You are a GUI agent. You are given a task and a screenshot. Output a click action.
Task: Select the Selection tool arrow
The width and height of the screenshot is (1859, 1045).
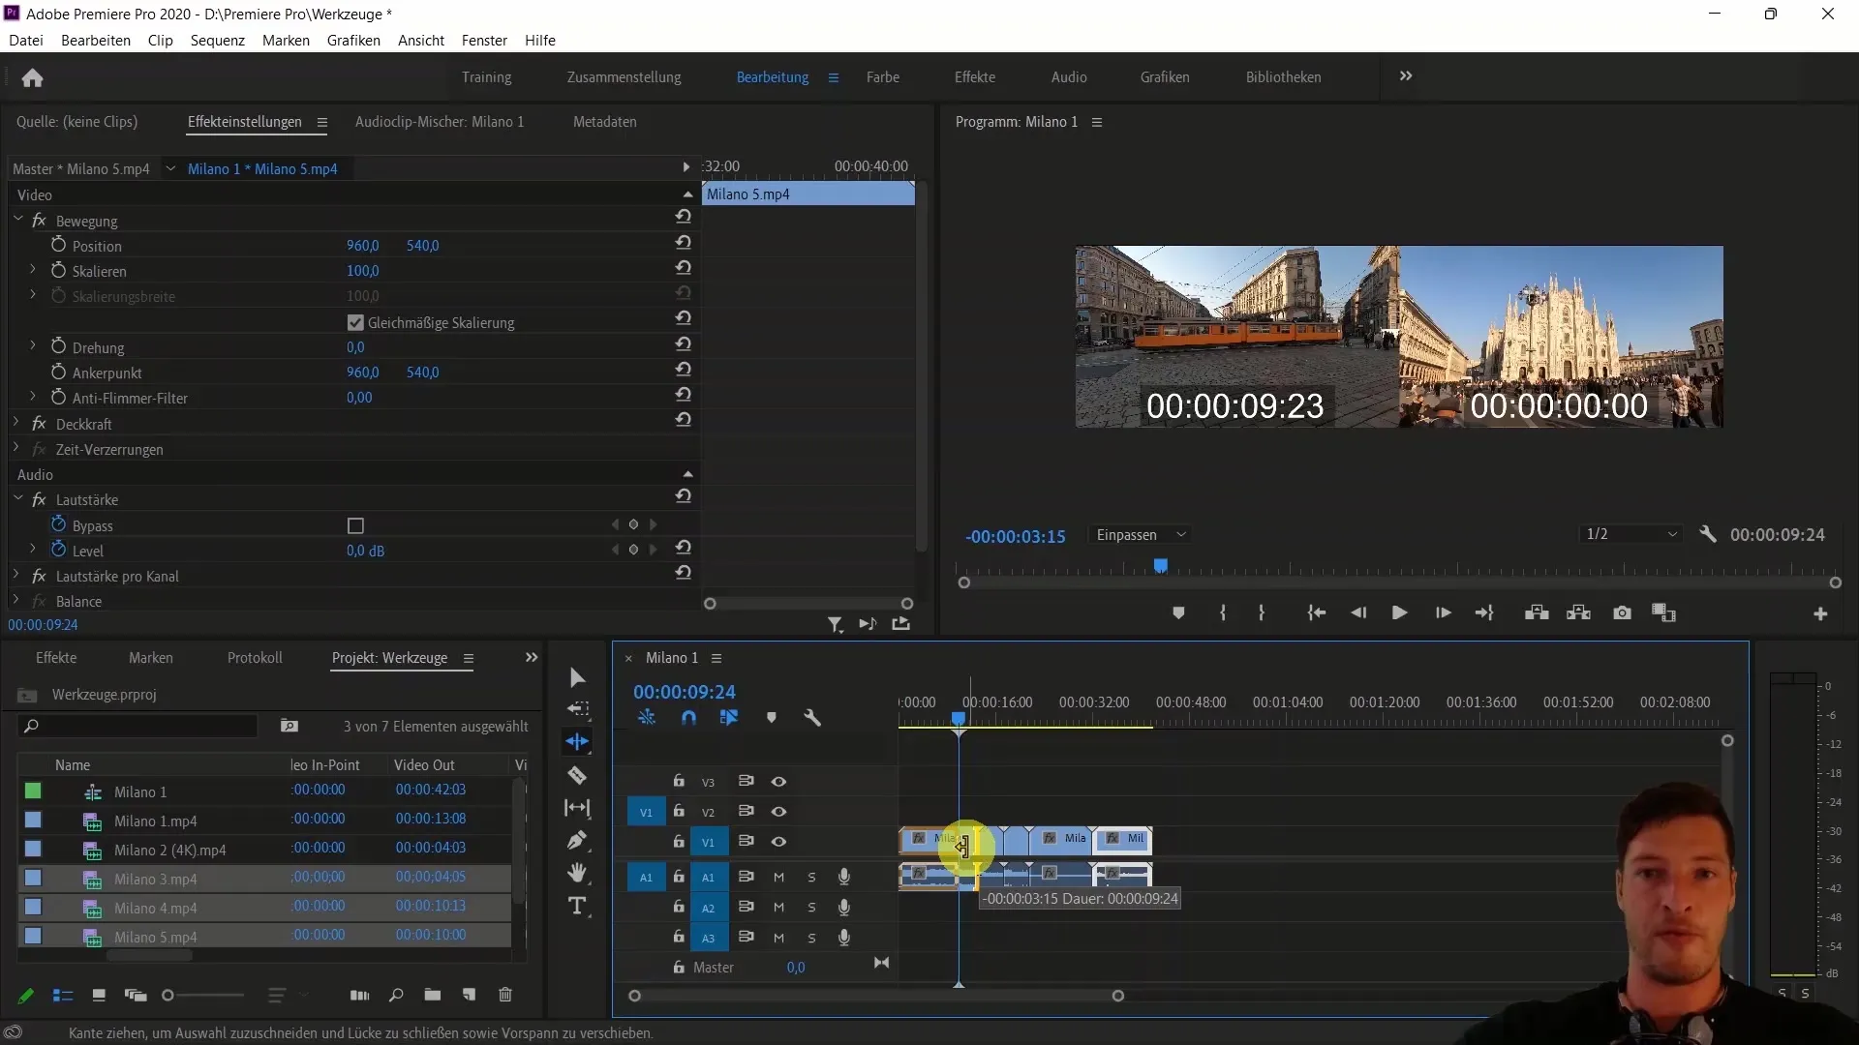[x=577, y=677]
